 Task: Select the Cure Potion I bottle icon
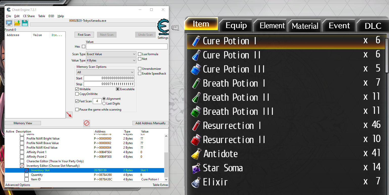(x=196, y=41)
